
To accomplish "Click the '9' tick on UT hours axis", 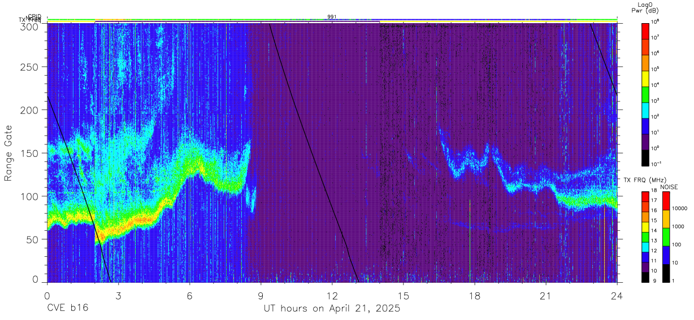I will click(x=261, y=295).
